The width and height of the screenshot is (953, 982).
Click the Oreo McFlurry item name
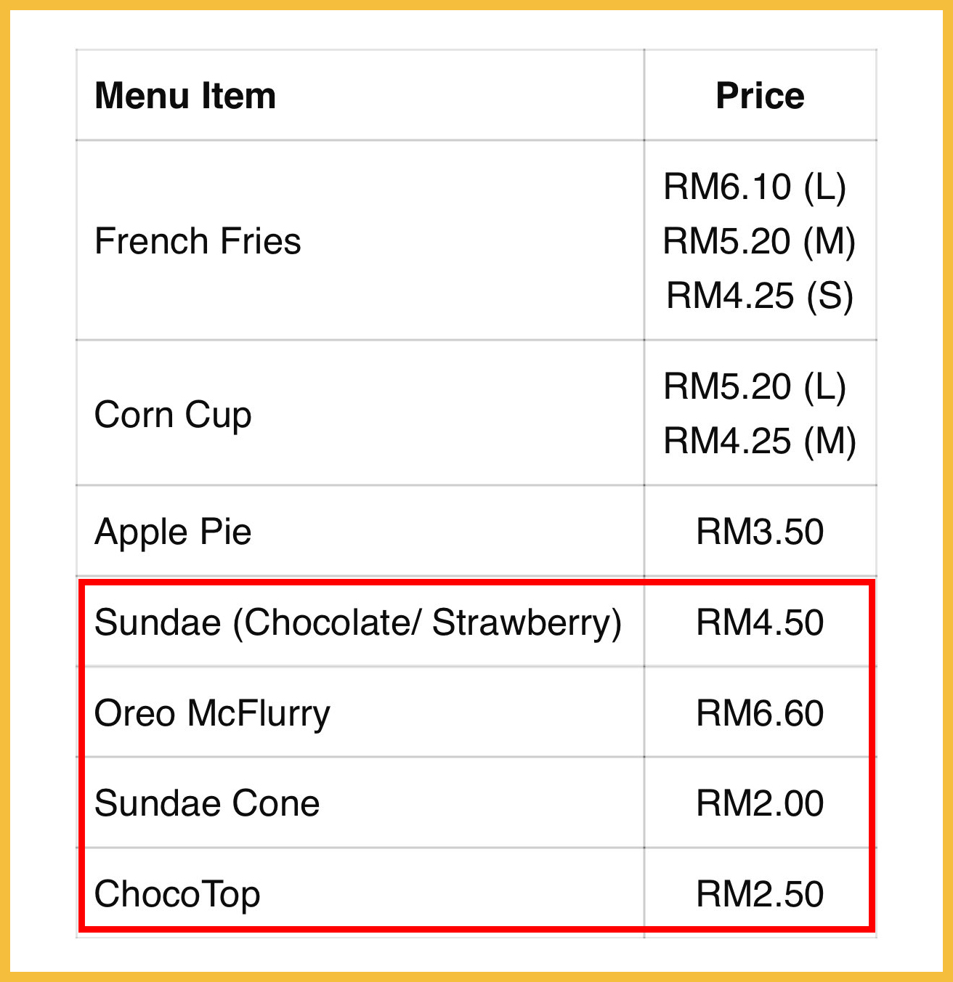click(x=212, y=713)
